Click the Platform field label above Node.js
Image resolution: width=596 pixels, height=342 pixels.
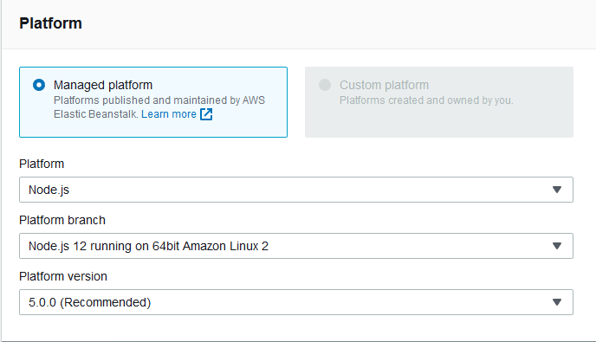[42, 164]
